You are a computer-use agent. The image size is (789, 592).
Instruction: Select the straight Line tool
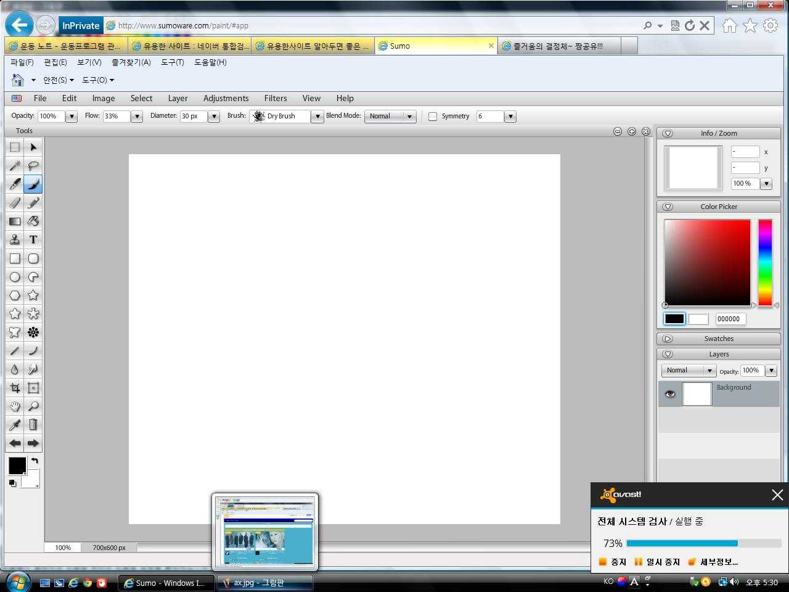coord(15,351)
